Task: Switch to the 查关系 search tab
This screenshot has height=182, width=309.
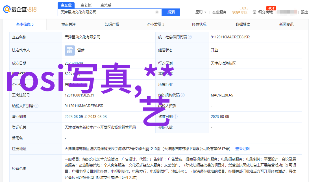Action: pyautogui.click(x=106, y=5)
